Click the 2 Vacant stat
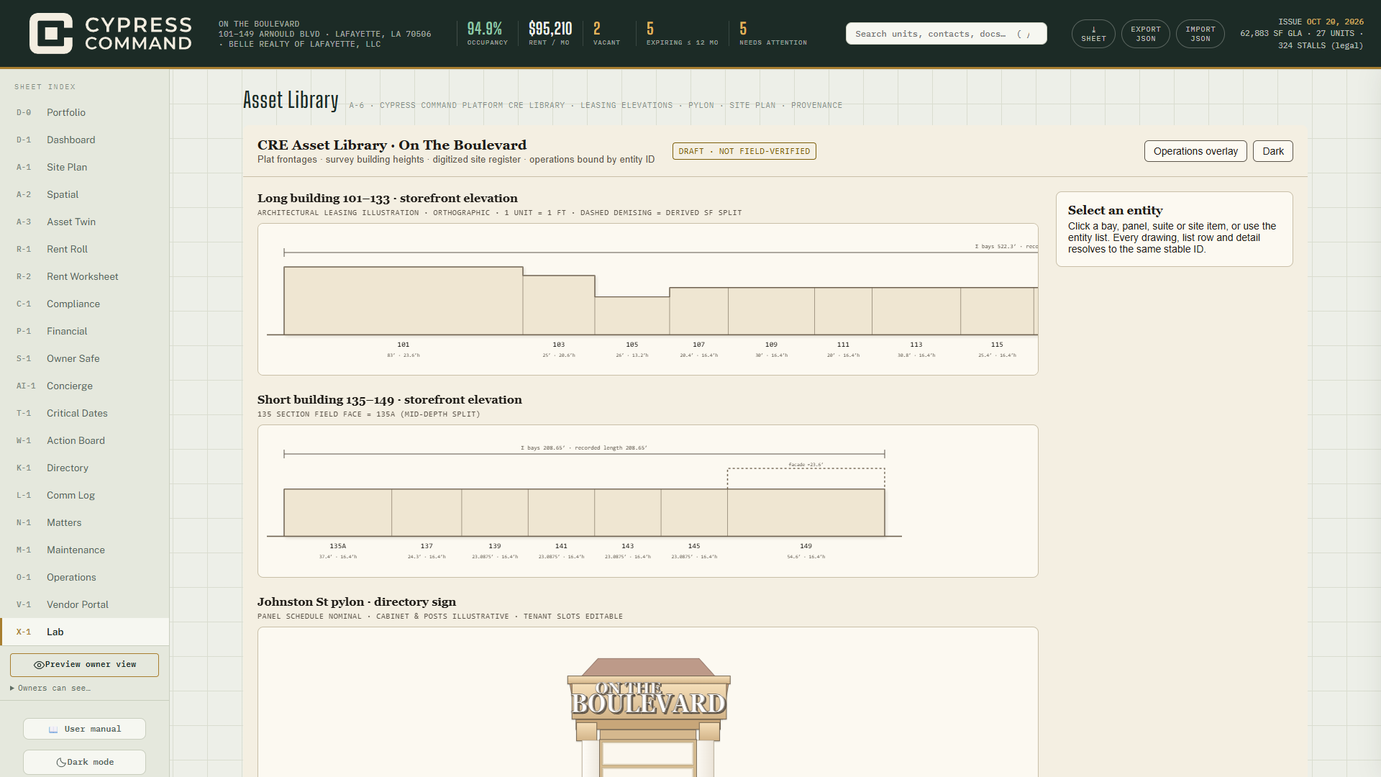Viewport: 1381px width, 777px height. pos(606,34)
